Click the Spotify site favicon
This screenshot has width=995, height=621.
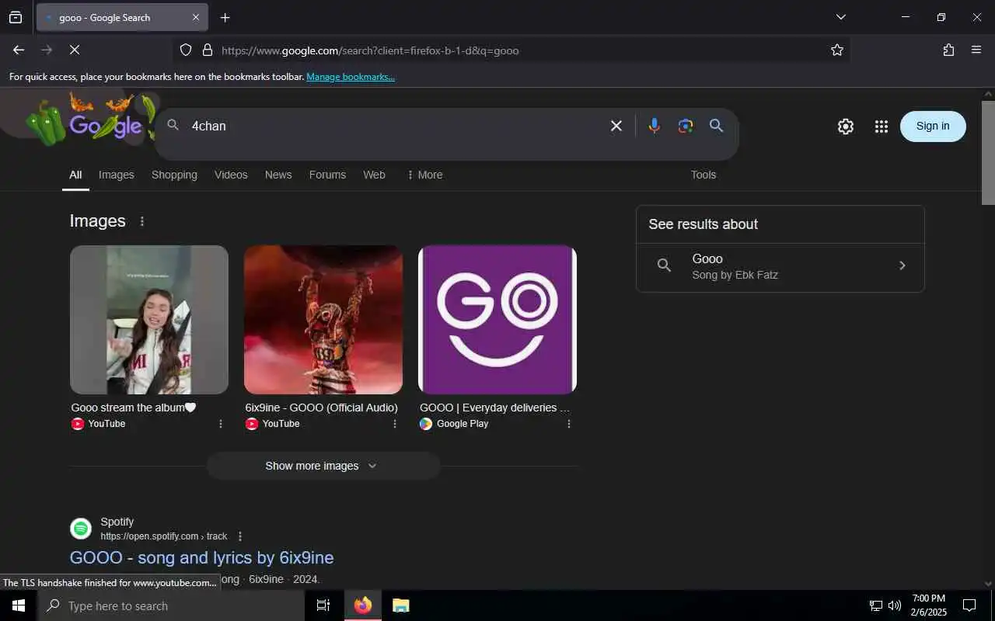[81, 529]
